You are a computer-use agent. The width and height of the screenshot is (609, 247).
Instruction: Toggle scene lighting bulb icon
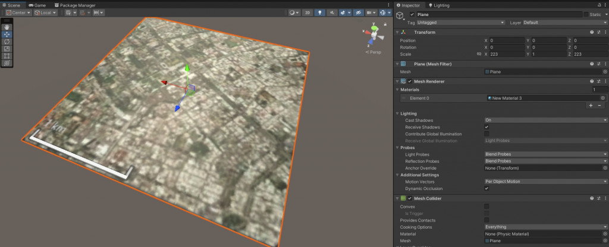319,13
